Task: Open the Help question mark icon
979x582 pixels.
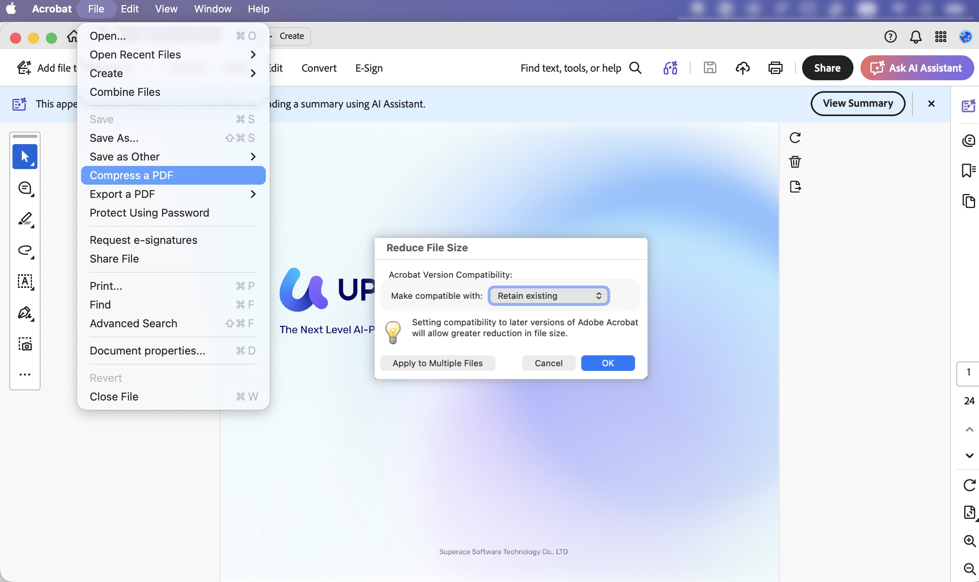Action: (x=891, y=37)
